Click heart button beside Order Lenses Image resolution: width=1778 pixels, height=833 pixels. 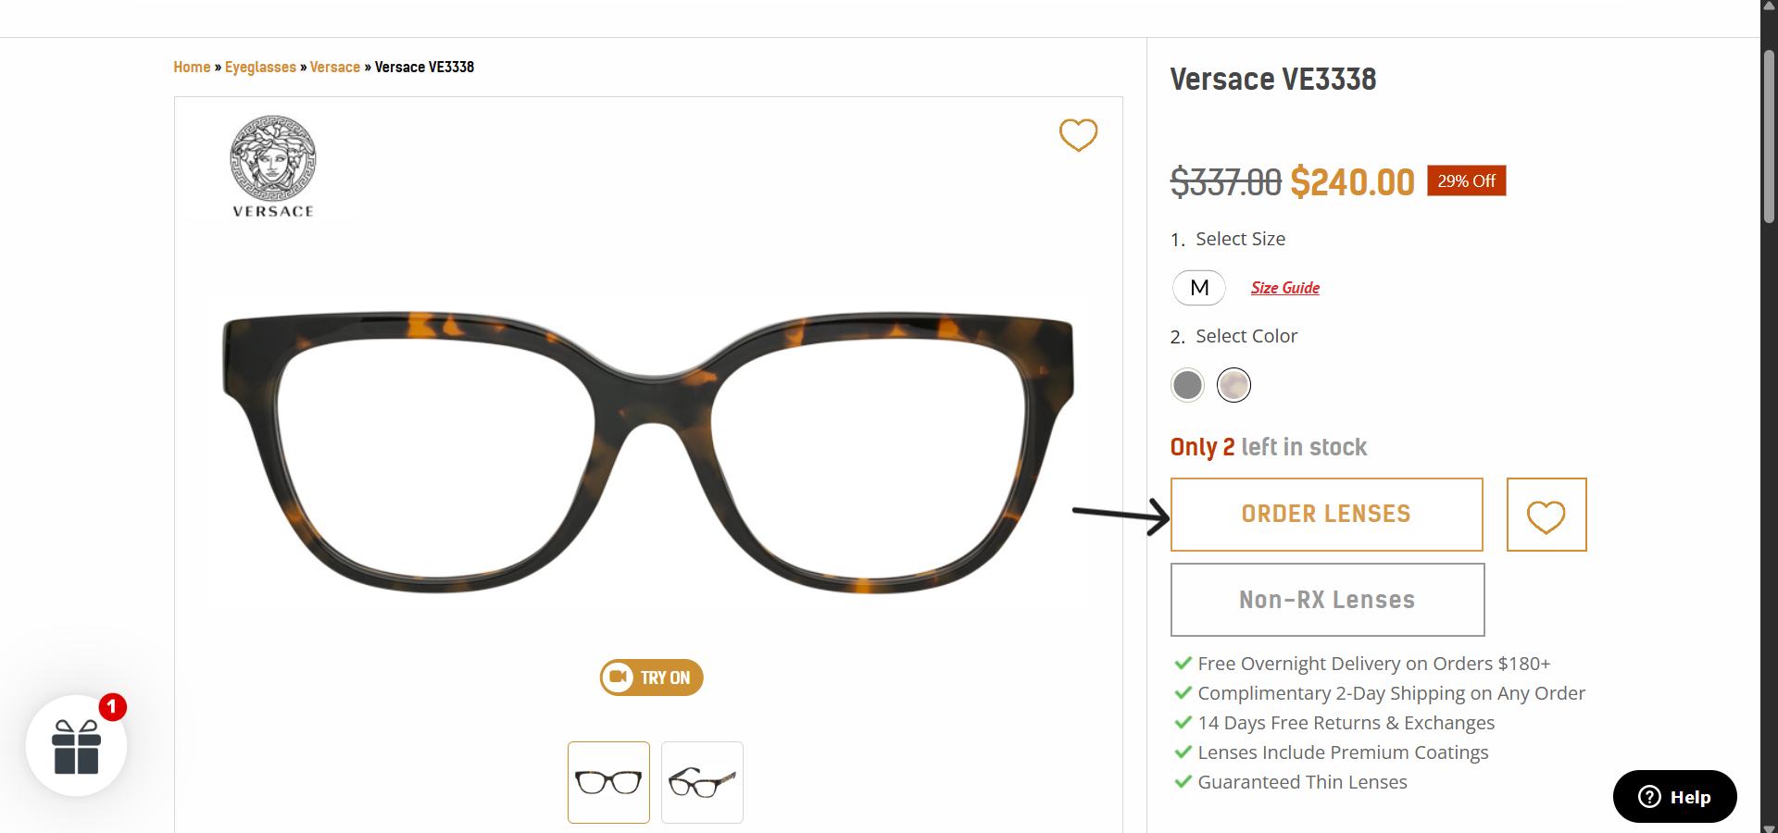[1546, 515]
